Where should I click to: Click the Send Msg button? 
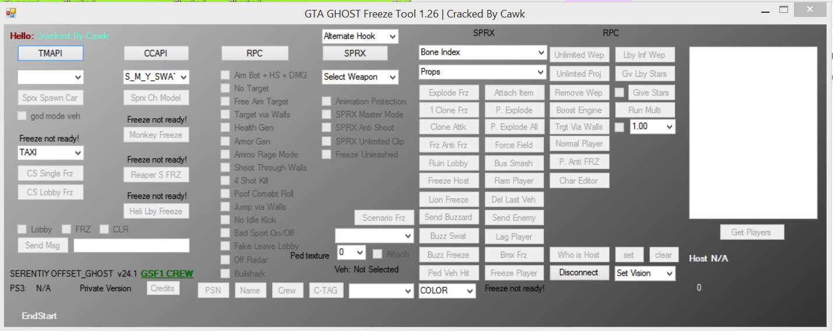(x=43, y=245)
